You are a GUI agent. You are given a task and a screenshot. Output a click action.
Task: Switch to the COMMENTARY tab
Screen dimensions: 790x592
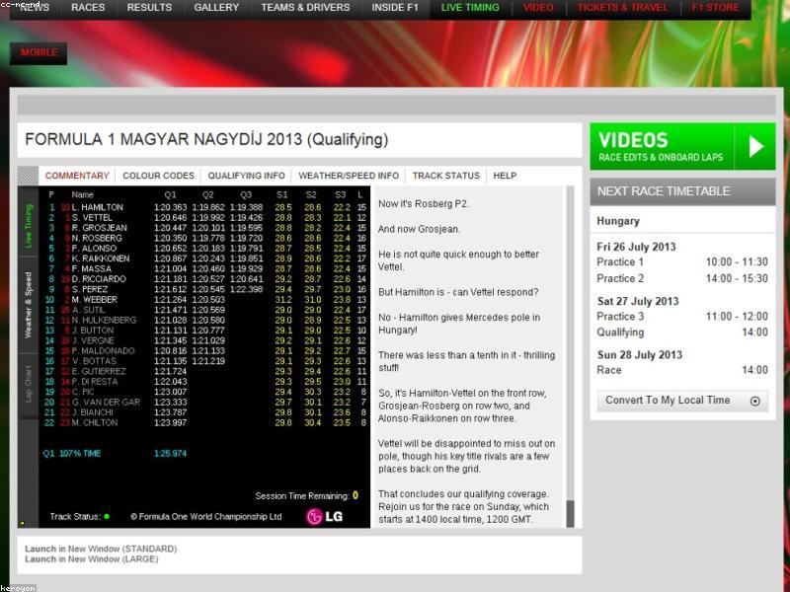(77, 176)
